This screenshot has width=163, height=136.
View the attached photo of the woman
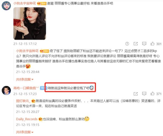point(30,24)
